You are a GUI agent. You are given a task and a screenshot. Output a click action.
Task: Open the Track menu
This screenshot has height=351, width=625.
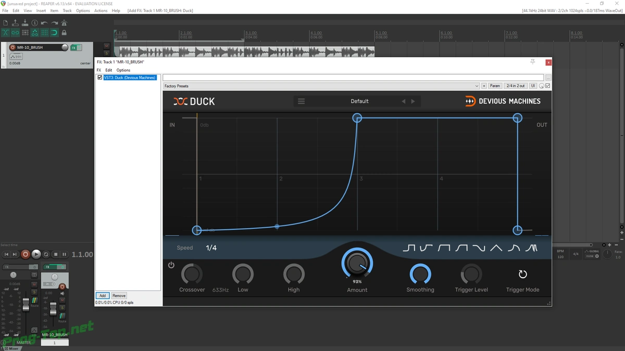(x=67, y=10)
